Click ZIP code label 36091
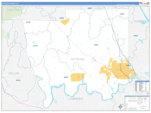This screenshot has width=151, height=113. pos(90,8)
